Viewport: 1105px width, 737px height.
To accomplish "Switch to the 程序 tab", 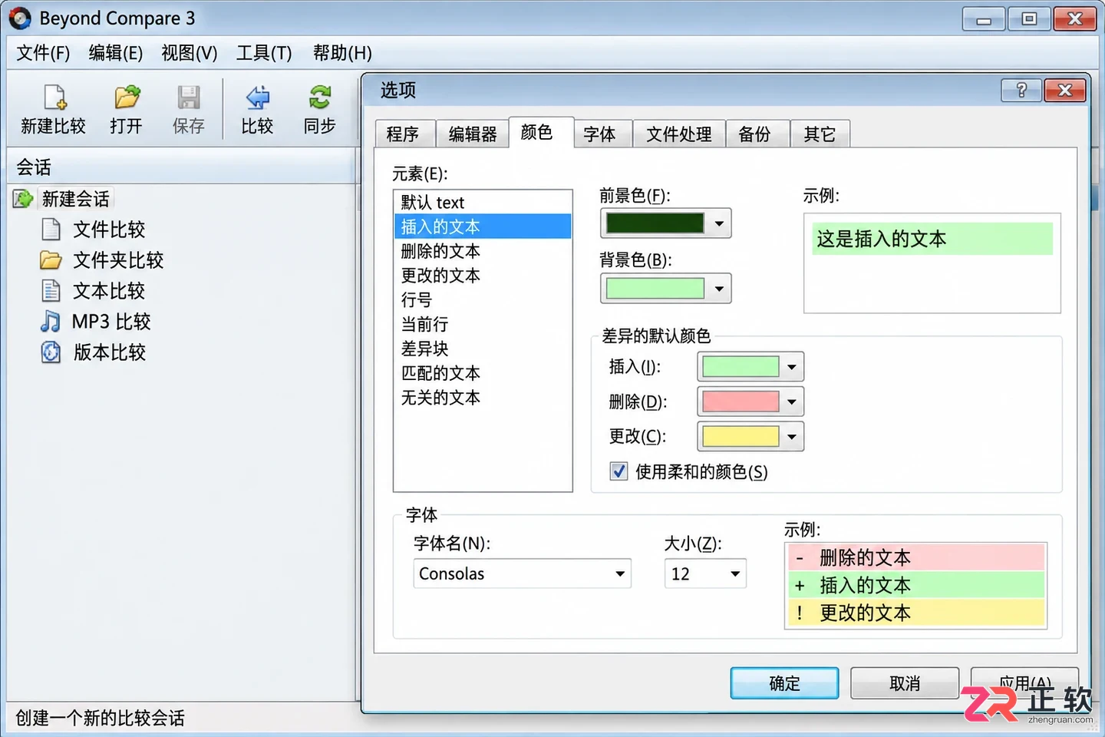I will pyautogui.click(x=403, y=134).
